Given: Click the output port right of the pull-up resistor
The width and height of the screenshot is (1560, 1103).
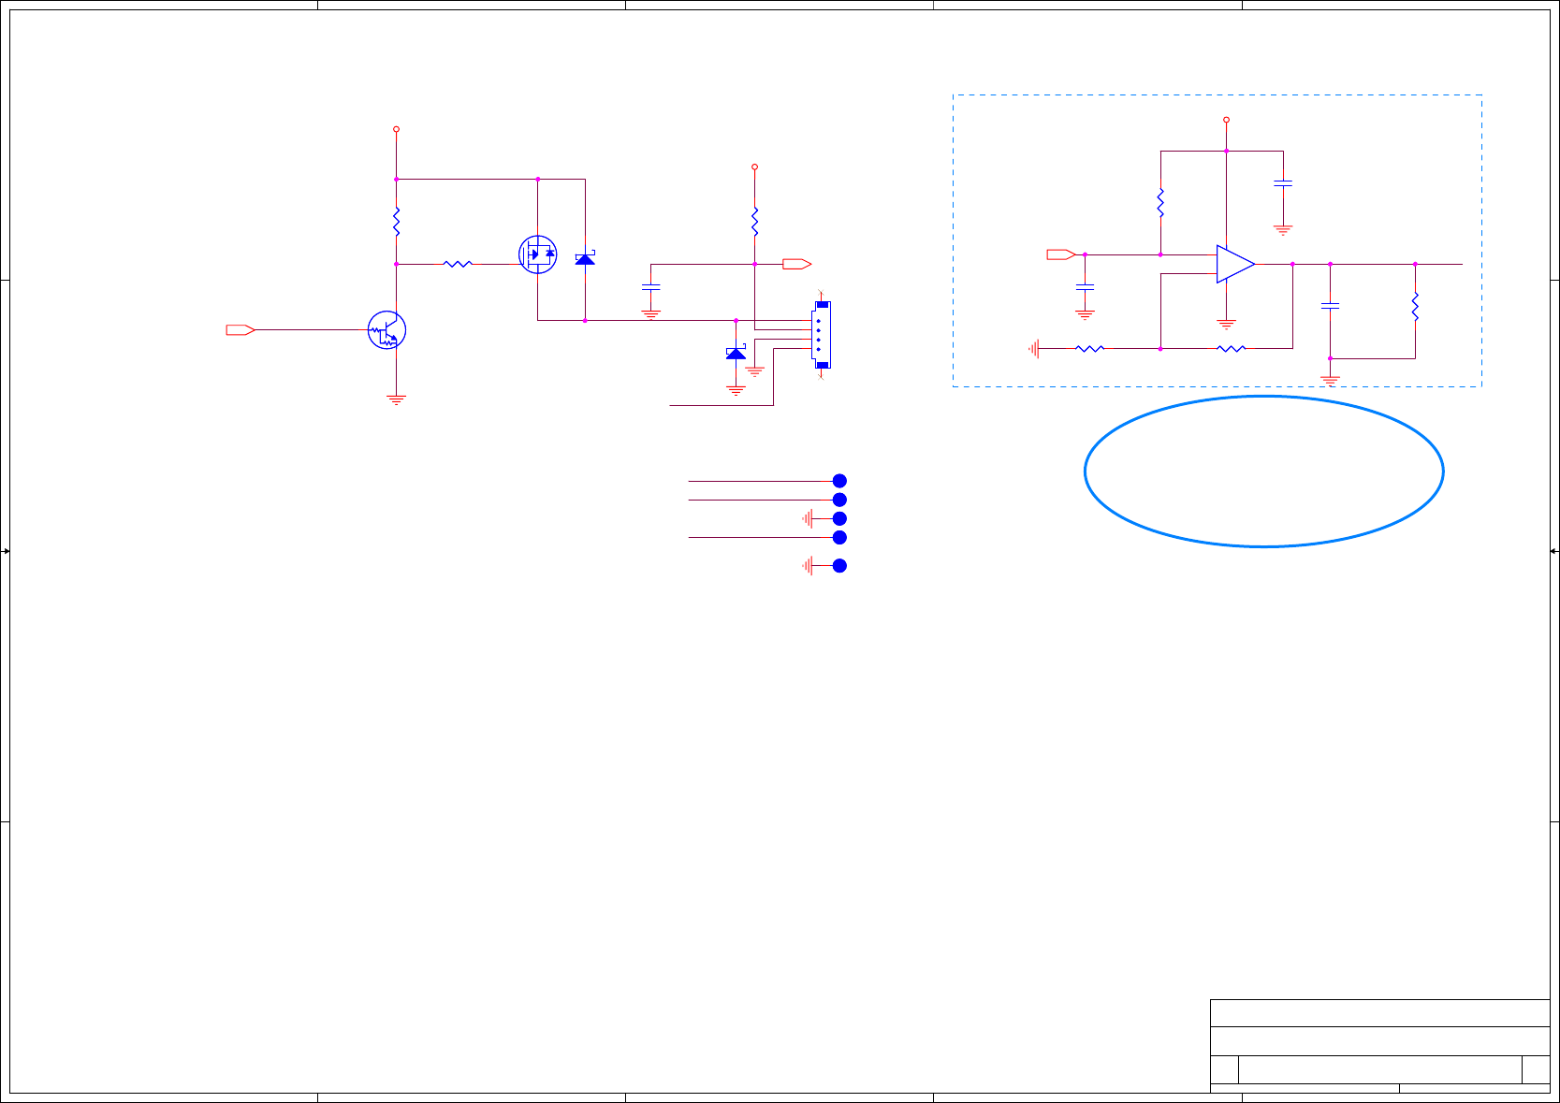Looking at the screenshot, I should 796,264.
